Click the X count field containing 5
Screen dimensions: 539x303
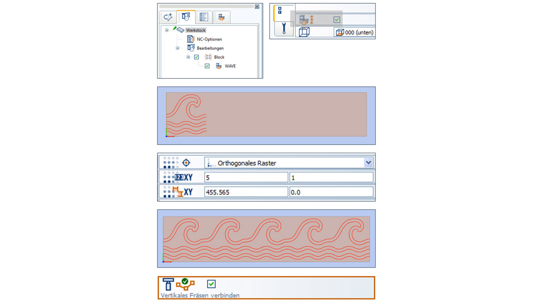[x=246, y=177]
